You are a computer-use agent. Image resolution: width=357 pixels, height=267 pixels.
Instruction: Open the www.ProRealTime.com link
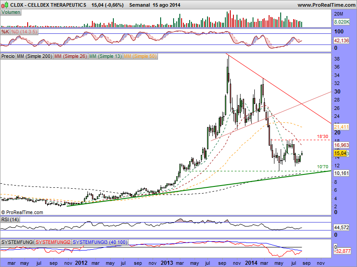327,5
